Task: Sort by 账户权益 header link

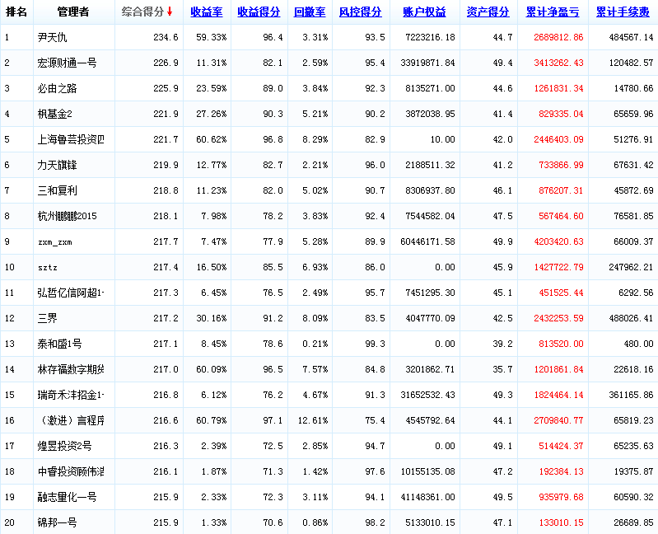Action: click(x=424, y=12)
